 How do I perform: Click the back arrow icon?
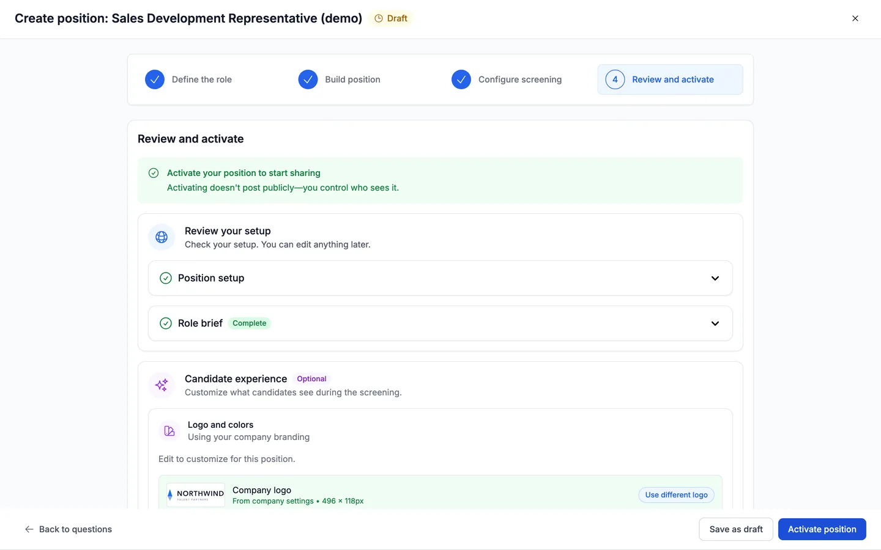point(29,529)
